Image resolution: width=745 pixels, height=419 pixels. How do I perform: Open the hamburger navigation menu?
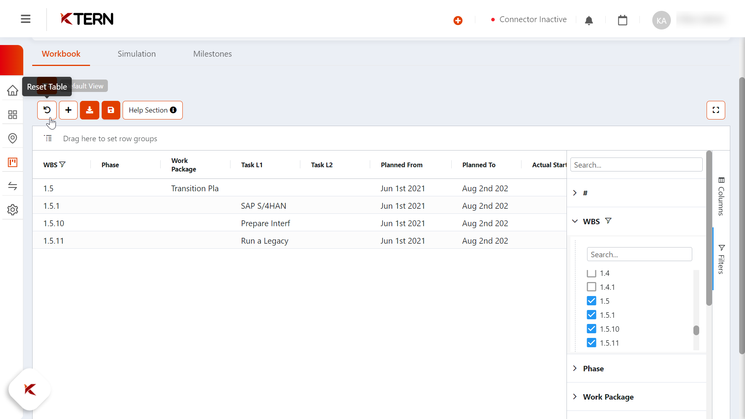(x=26, y=19)
